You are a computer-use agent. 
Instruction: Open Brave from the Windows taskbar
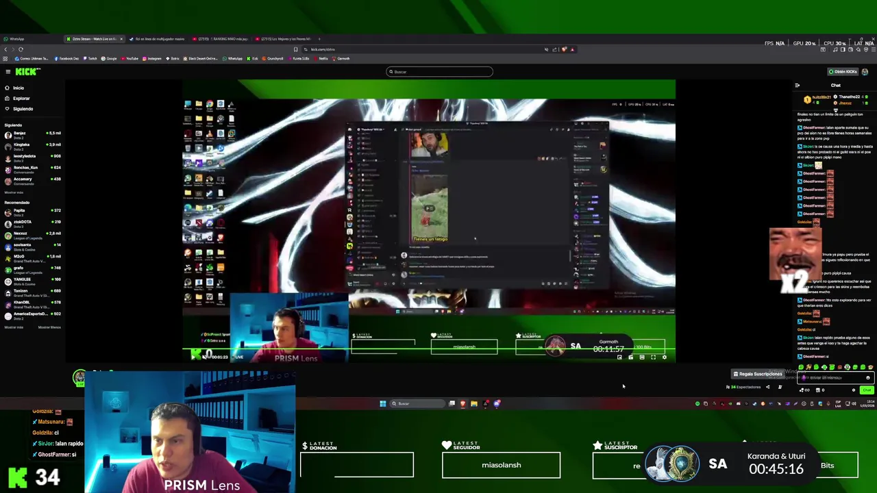462,403
